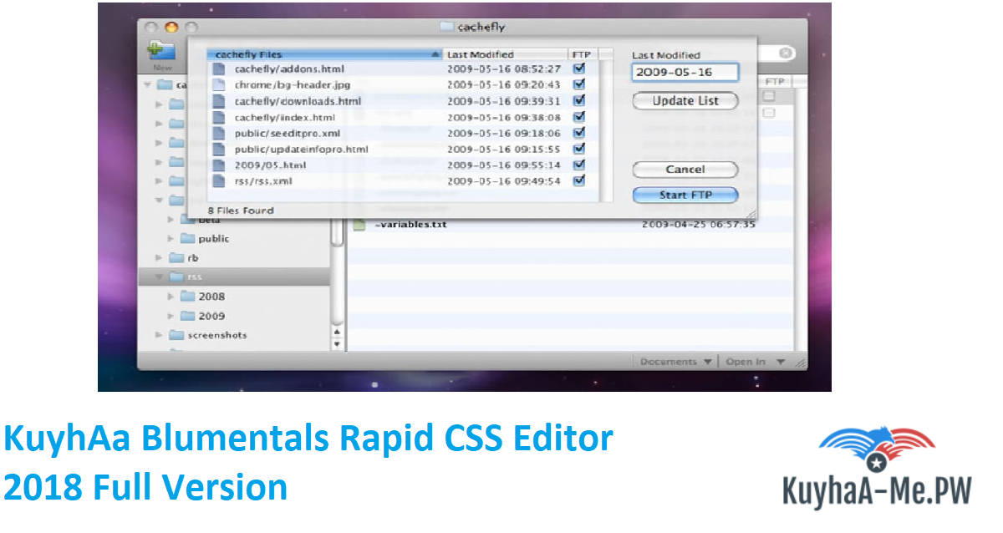Uncheck FTP for cachefly/addons.html
1003x533 pixels.
click(x=579, y=69)
